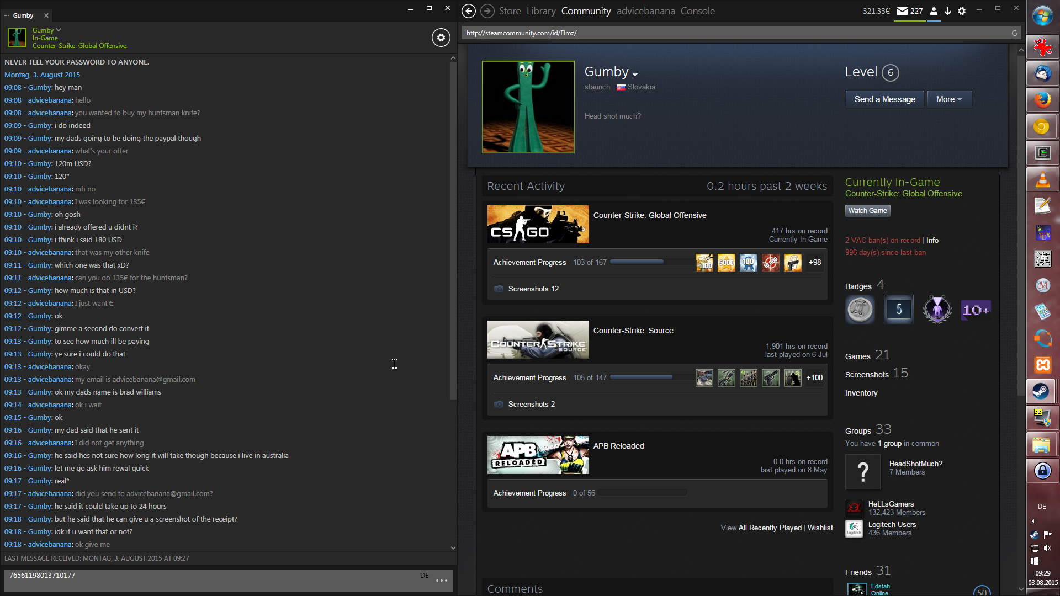
Task: Open the downloads arrow icon
Action: point(947,11)
